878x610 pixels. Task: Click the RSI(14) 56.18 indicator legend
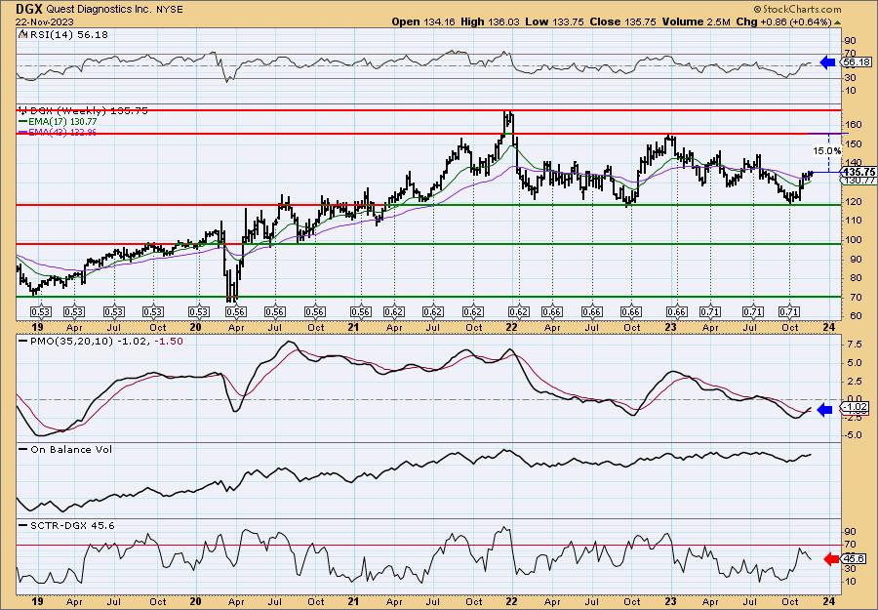[x=67, y=35]
